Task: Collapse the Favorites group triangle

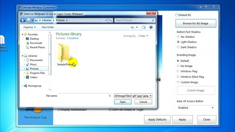Action: [x=22, y=34]
